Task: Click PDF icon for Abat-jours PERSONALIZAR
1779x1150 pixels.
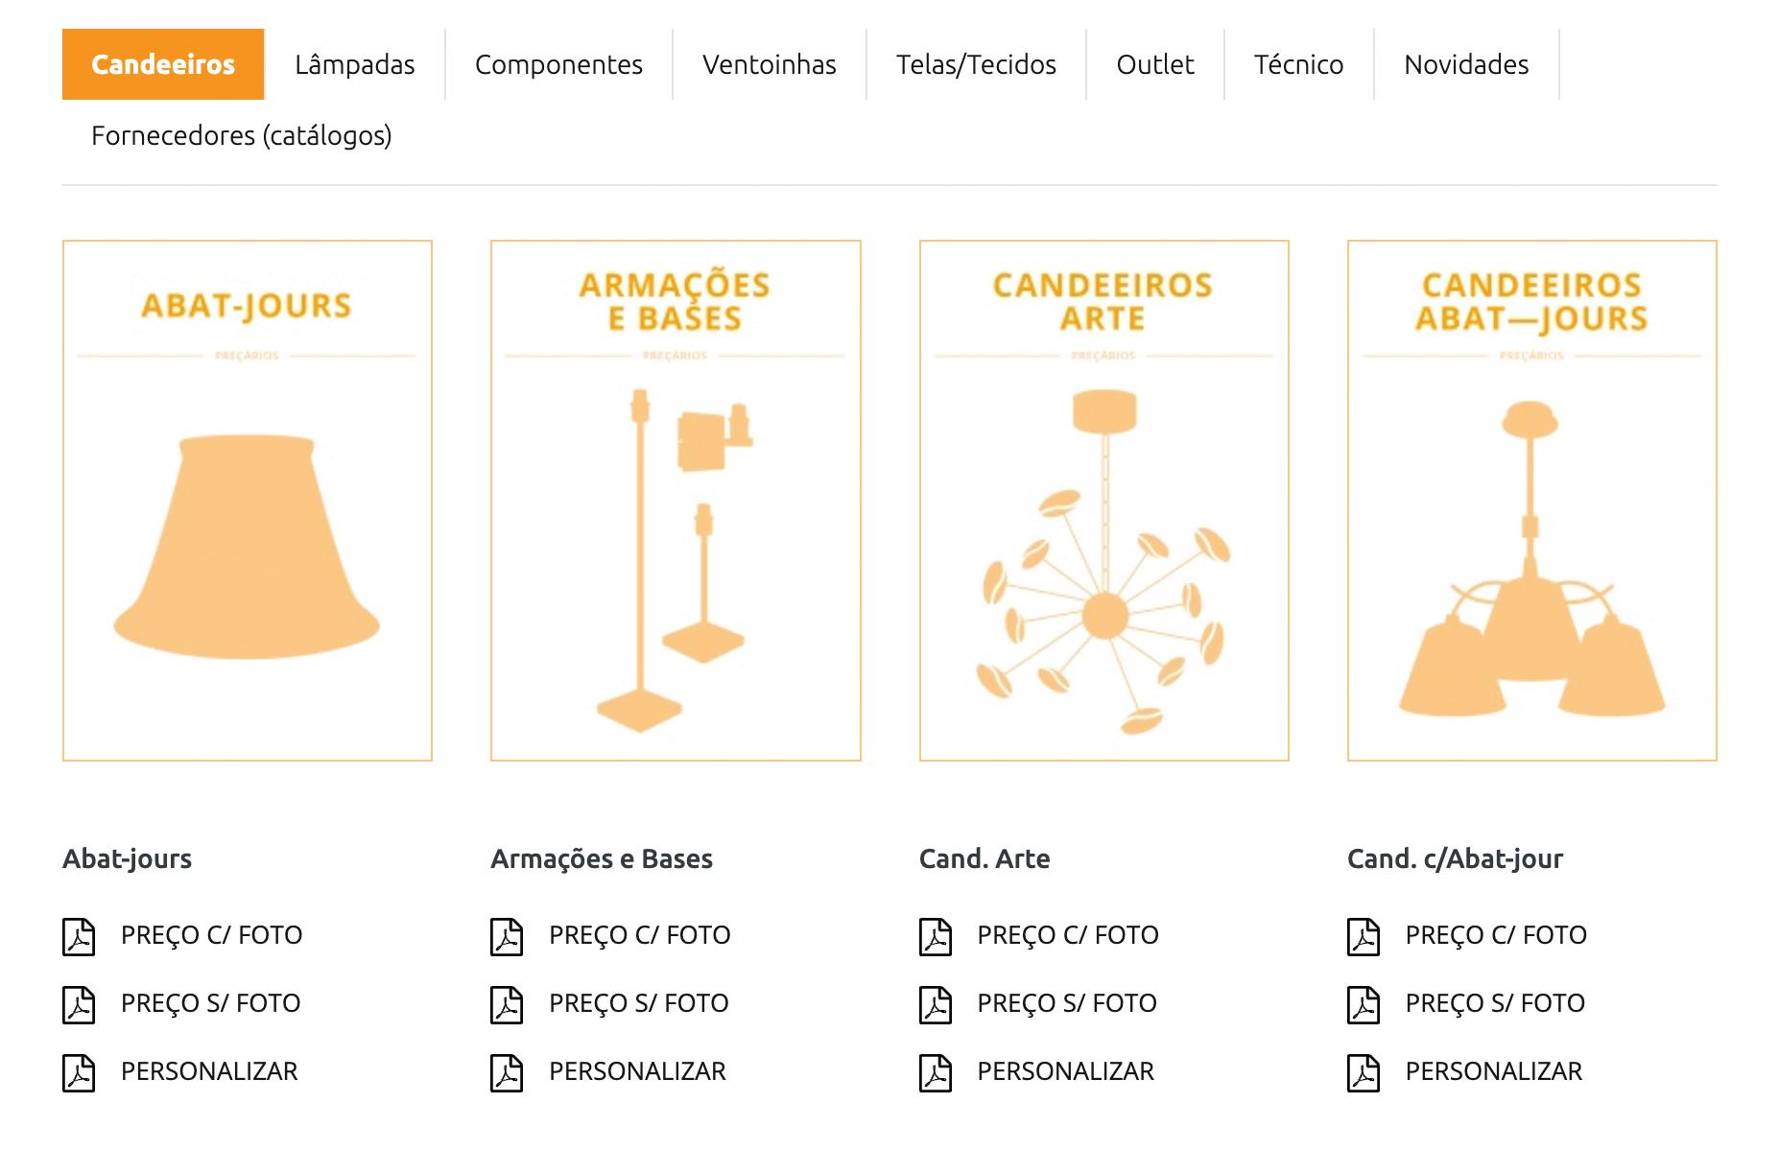Action: coord(79,1072)
